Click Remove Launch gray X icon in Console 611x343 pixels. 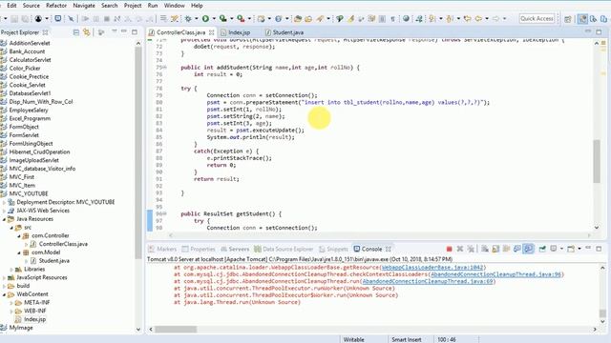click(460, 249)
